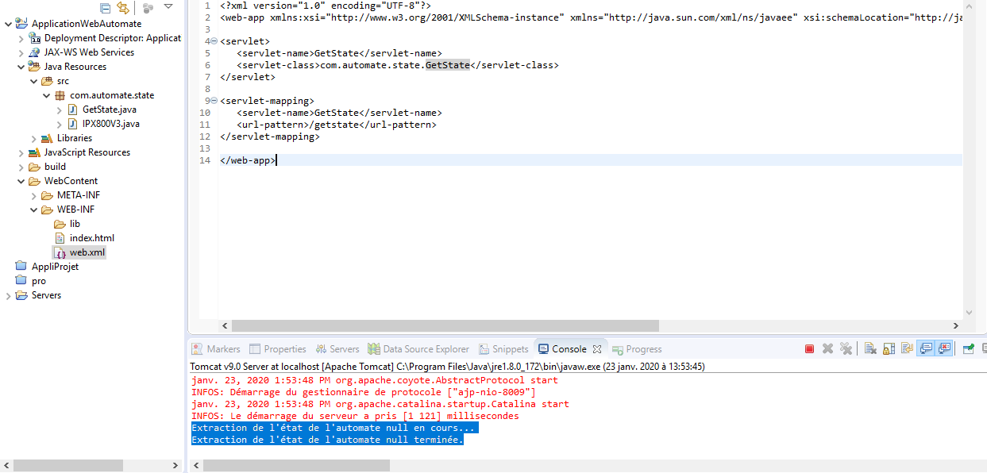Expand the META-INF folder
The height and width of the screenshot is (473, 987).
click(33, 195)
